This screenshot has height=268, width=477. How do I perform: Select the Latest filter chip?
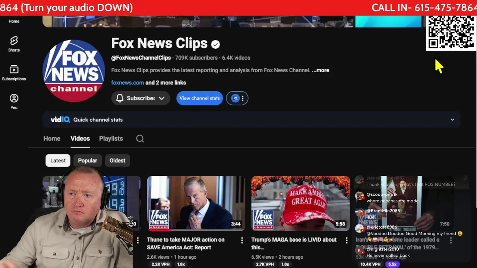point(58,160)
